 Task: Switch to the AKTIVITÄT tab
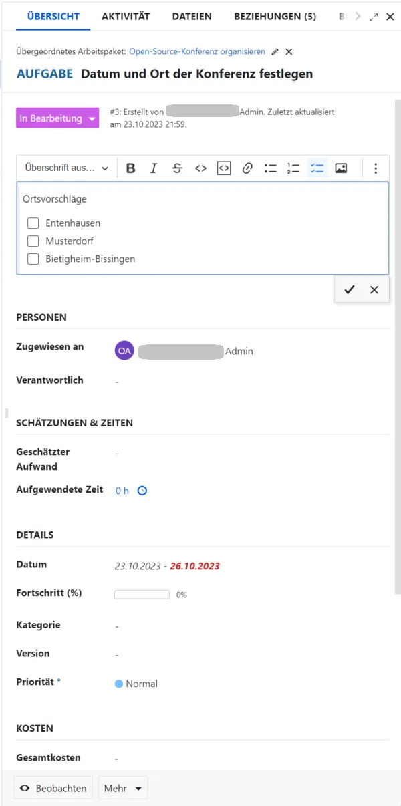click(x=126, y=16)
